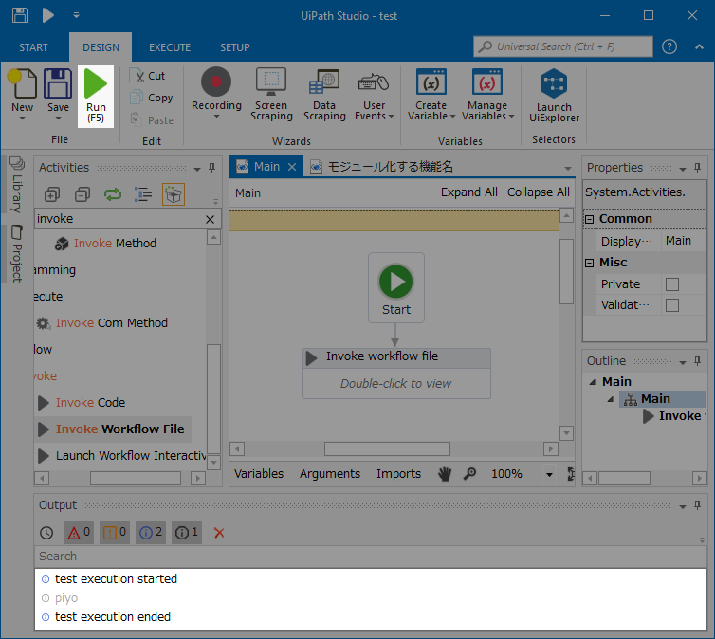Check the Private checkbox
The height and width of the screenshot is (639, 715).
point(672,284)
